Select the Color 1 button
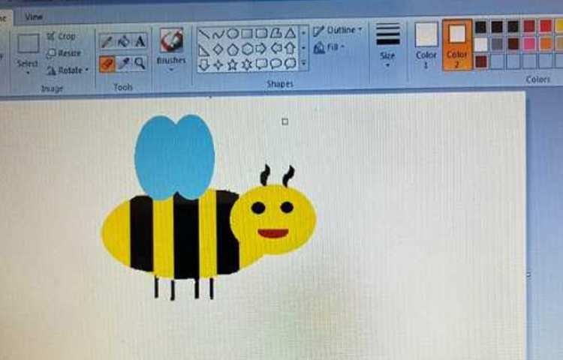This screenshot has width=563, height=360. [x=426, y=44]
